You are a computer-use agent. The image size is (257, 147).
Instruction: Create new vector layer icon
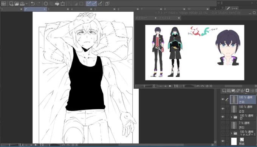(229, 91)
